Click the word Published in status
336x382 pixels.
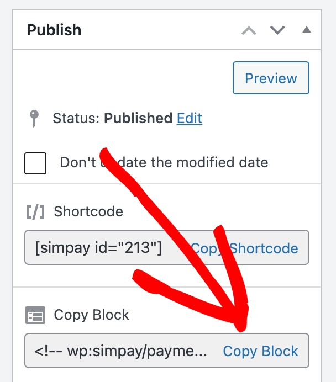pos(138,118)
